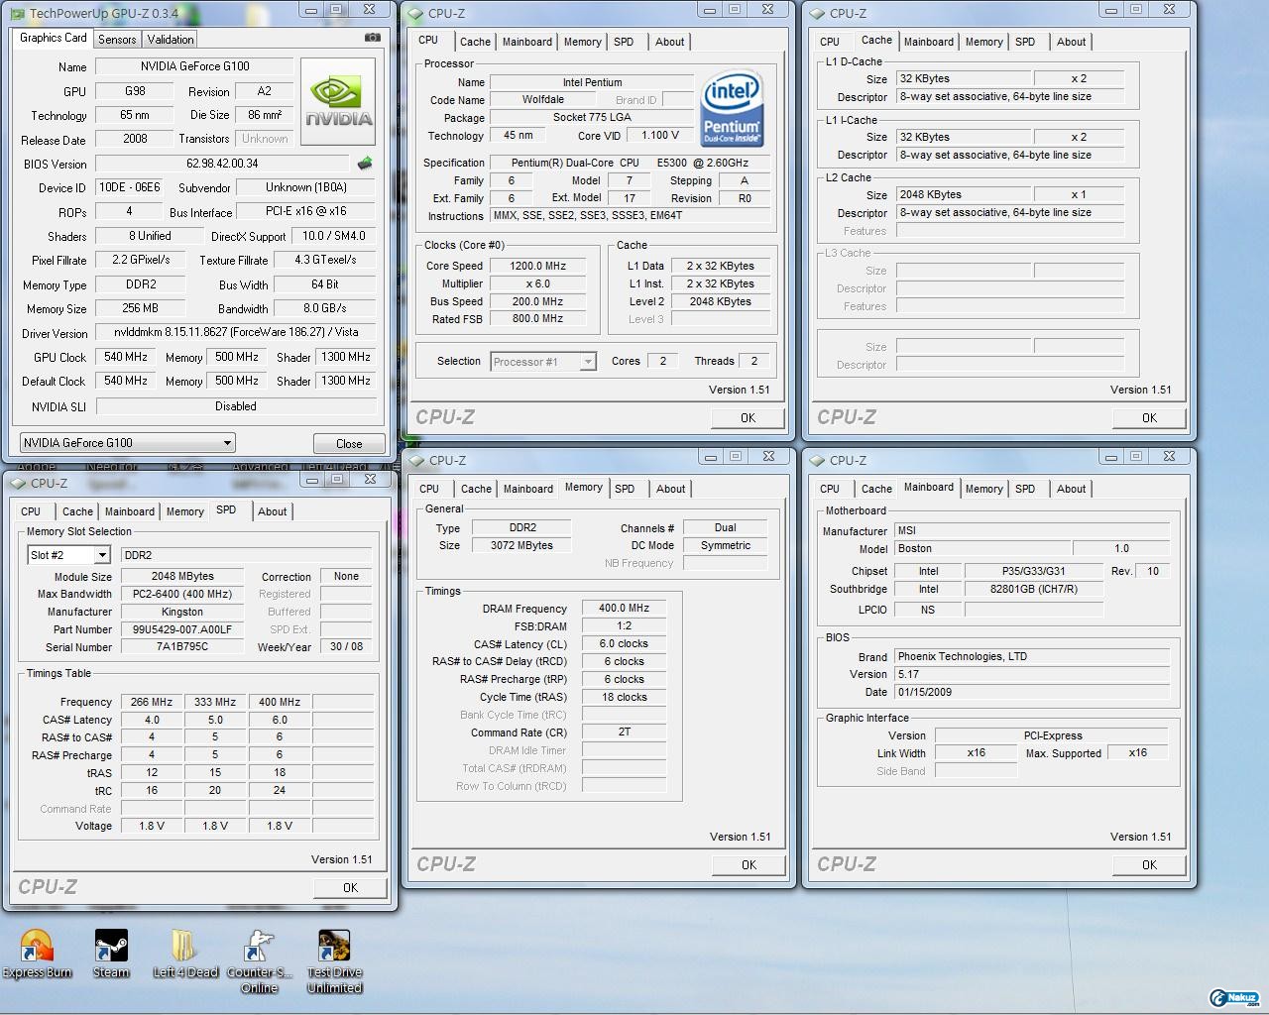
Task: Open the Validation tab in GPU-Z
Action: coord(171,40)
